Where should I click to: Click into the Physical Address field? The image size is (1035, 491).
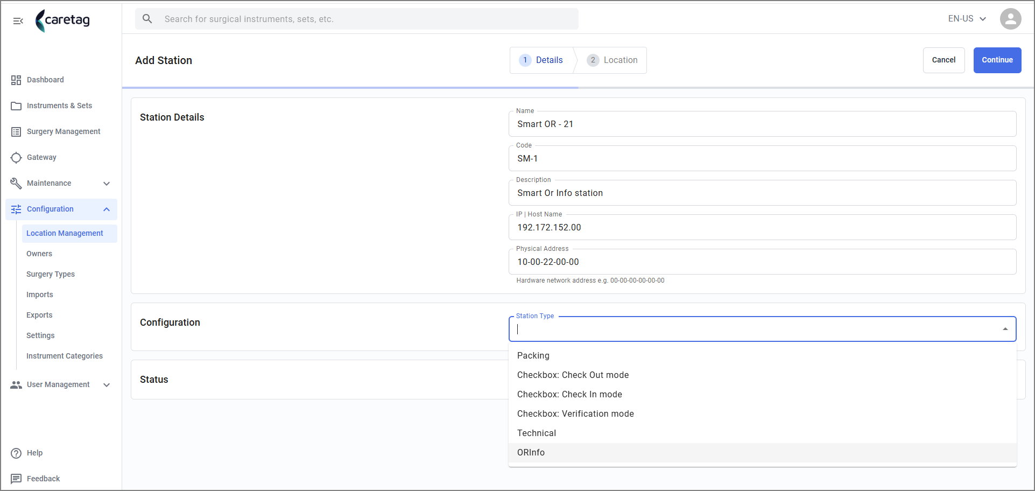(762, 262)
